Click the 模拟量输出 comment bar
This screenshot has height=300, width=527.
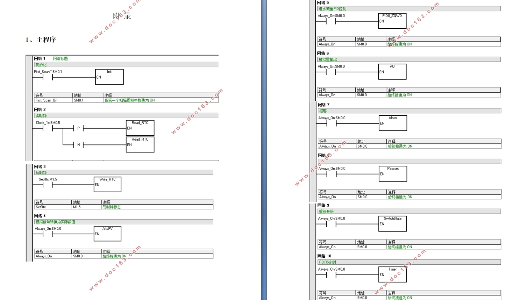409,59
